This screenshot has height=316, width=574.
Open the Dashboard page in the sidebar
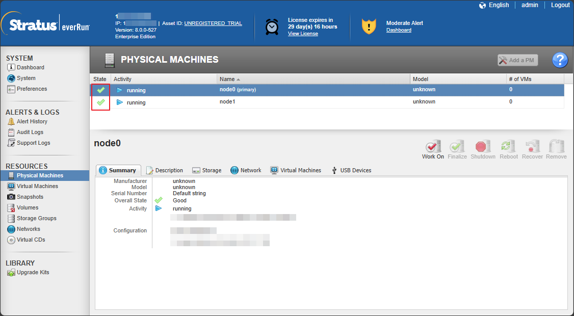pos(25,67)
